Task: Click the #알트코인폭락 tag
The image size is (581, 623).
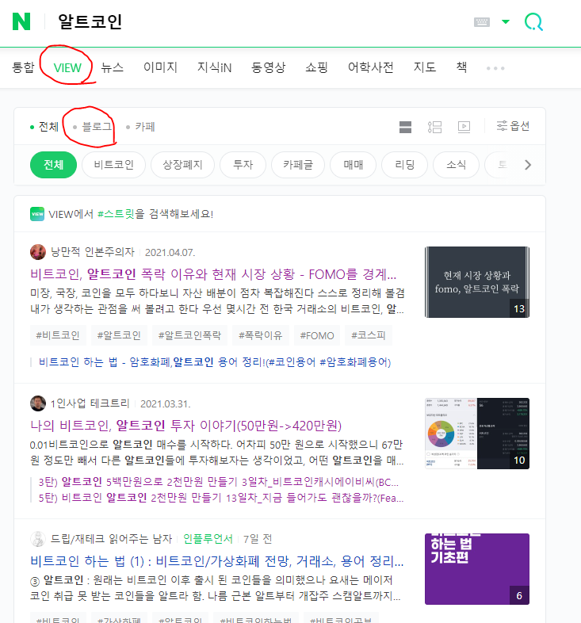Action: coord(189,335)
